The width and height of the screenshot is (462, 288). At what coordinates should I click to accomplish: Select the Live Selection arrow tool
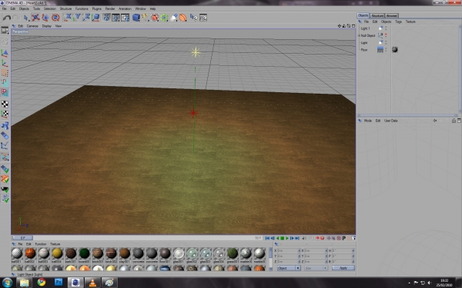click(26, 18)
